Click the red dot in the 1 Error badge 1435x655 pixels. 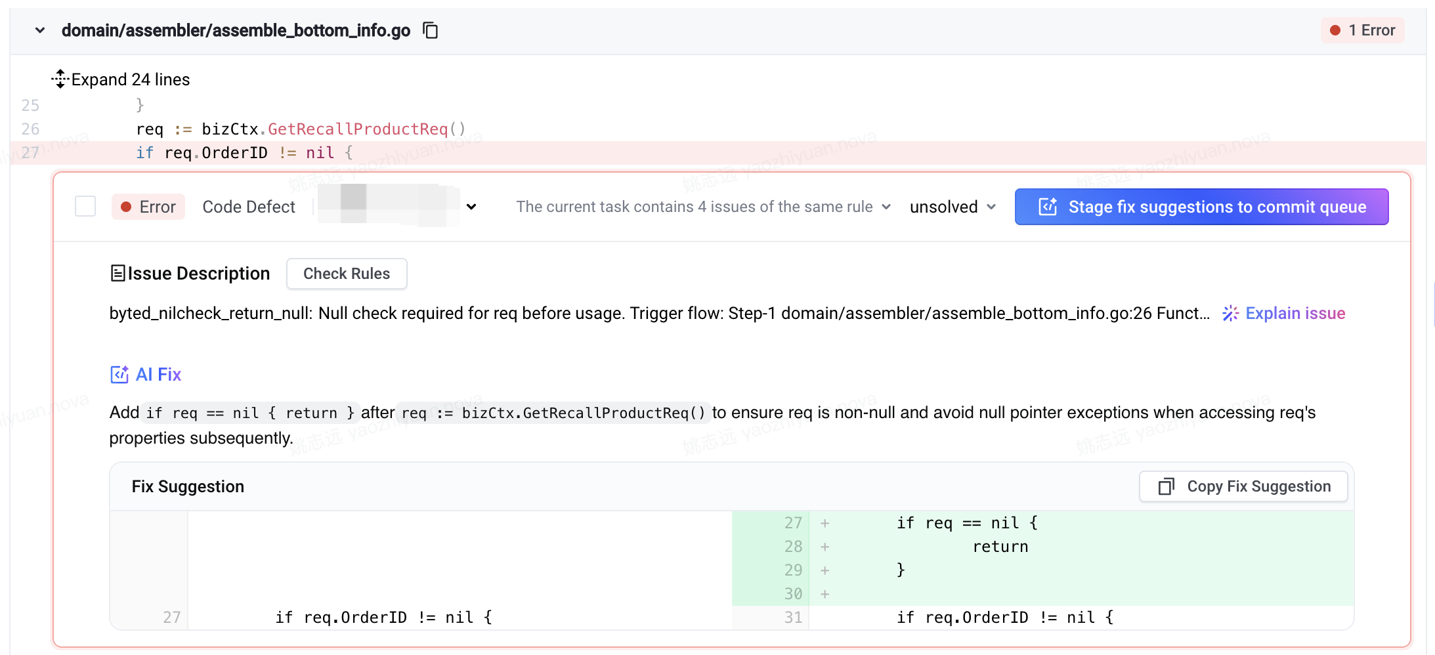point(1335,30)
